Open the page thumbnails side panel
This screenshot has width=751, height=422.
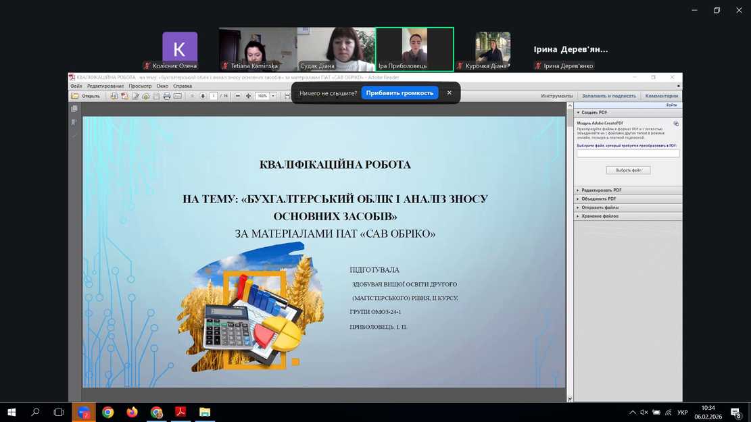coord(74,109)
